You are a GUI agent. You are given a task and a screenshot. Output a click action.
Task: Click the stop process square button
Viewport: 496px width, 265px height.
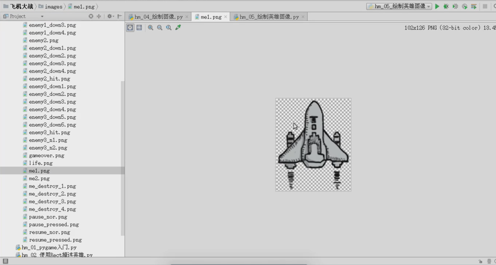pos(485,6)
